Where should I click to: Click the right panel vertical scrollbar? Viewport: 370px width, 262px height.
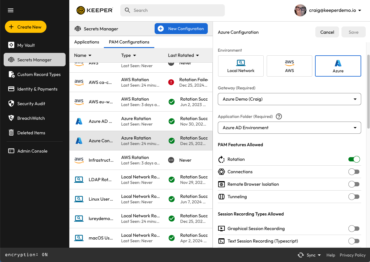368,91
